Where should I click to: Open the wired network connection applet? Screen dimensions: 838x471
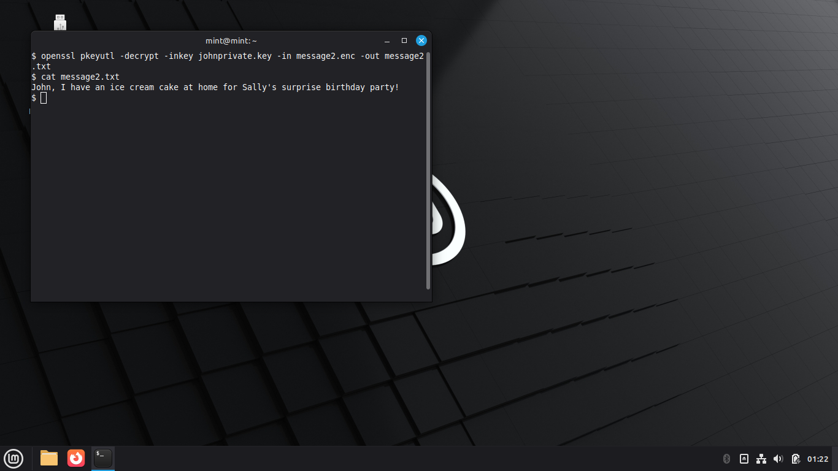coord(761,459)
